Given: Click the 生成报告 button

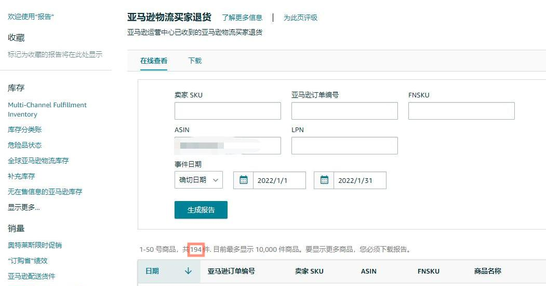Looking at the screenshot, I should [201, 210].
